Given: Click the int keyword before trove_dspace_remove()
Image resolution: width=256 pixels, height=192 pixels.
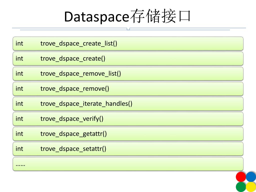Looking at the screenshot, I should [19, 88].
